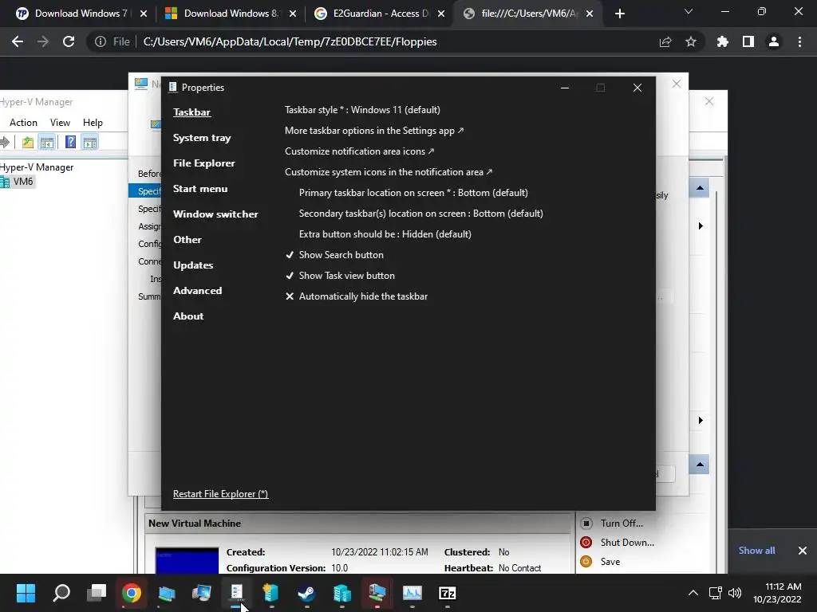
Task: Open the Other section
Action: point(187,239)
